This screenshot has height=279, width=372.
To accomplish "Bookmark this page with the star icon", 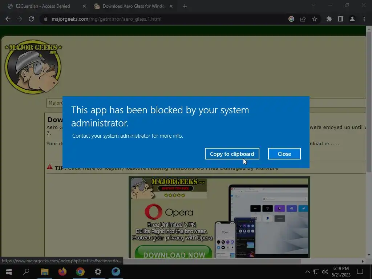I will 315,19.
